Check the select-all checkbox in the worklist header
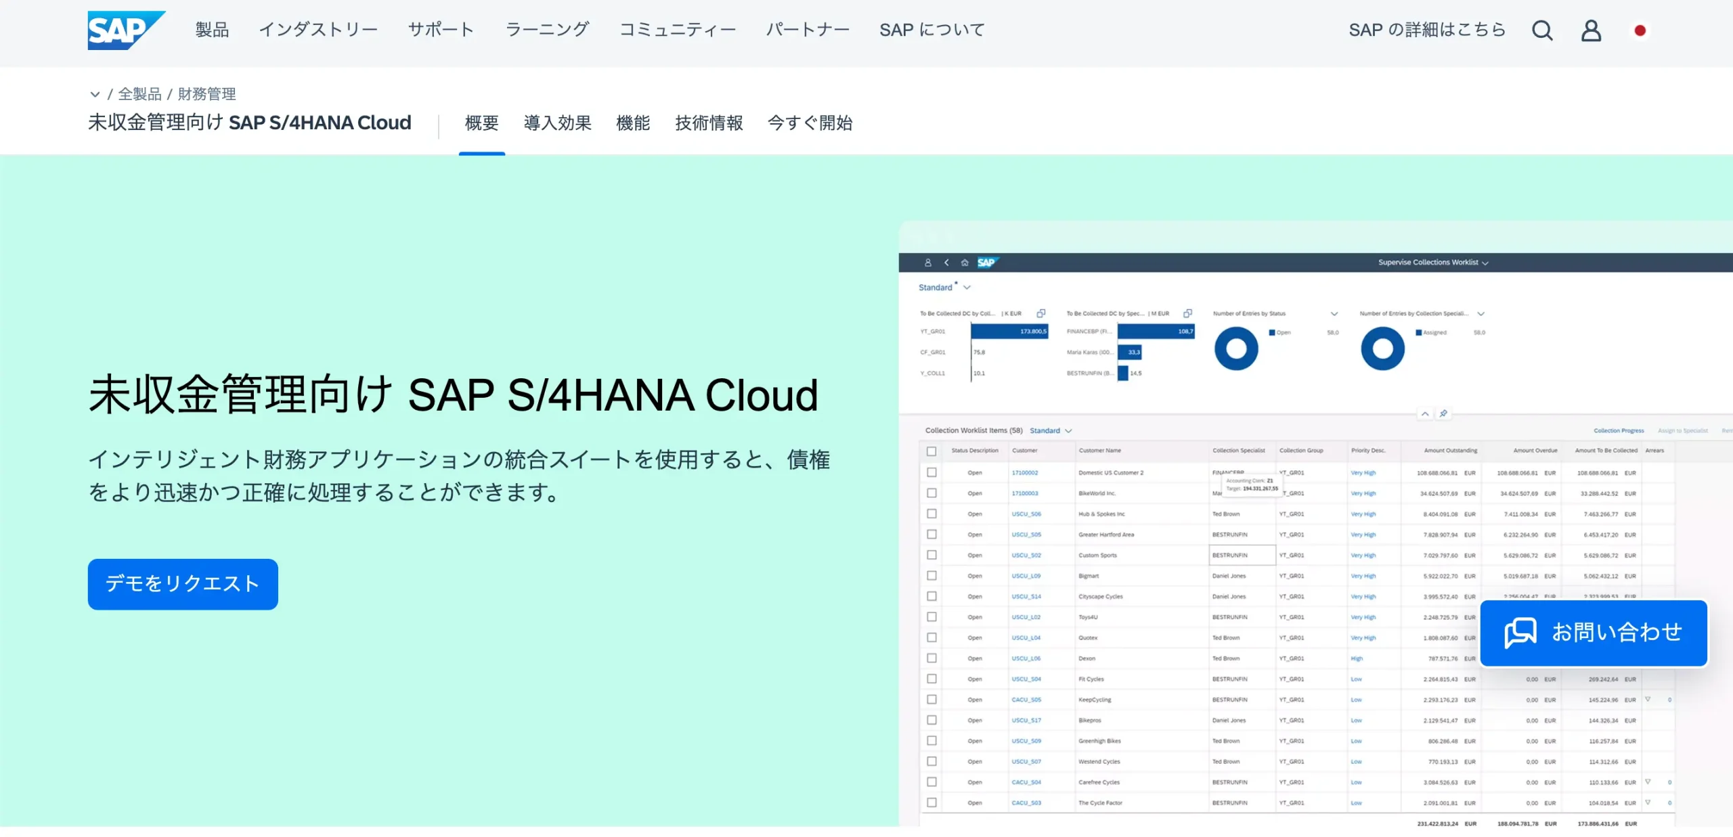Screen dimensions: 1733x837 pos(932,450)
